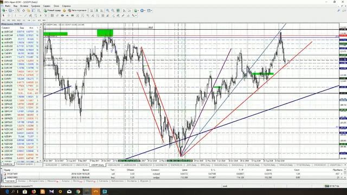This screenshot has width=347, height=195.
Task: Select the Rectangle drawing tool
Action: (x=72, y=16)
